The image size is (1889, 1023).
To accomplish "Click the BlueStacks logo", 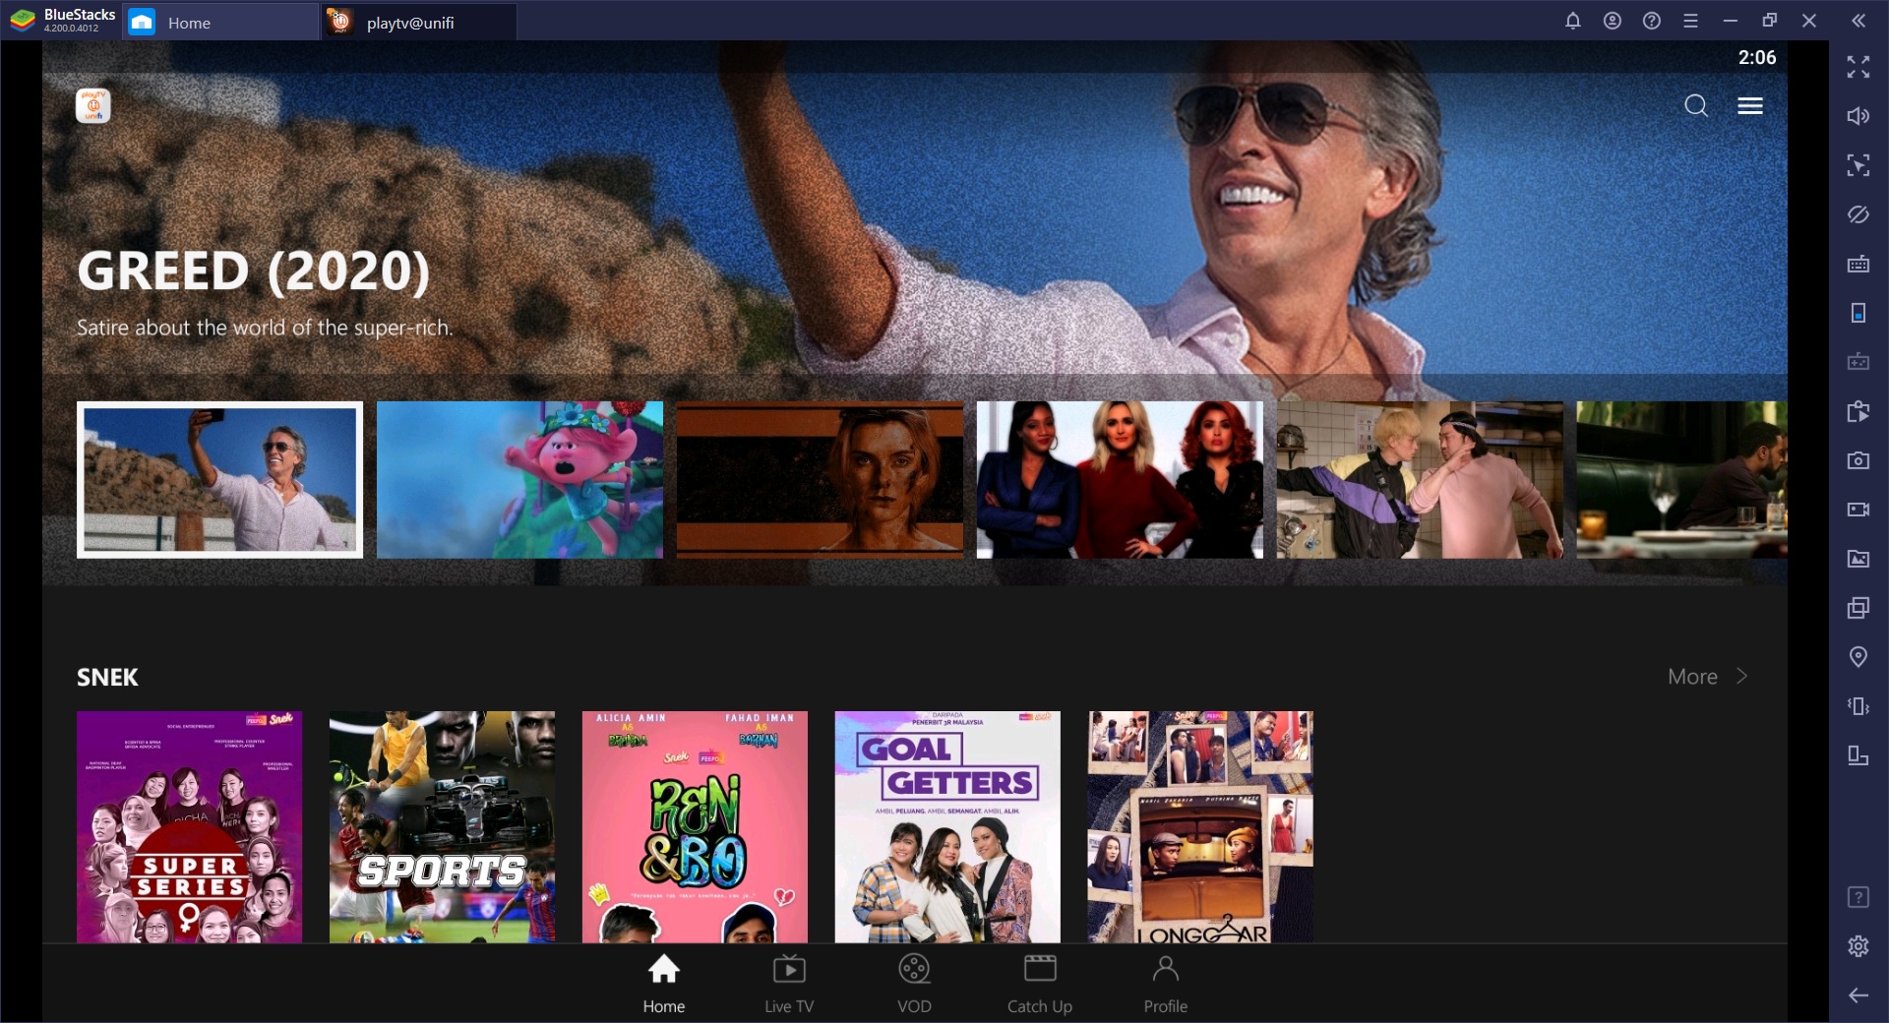I will [x=23, y=21].
